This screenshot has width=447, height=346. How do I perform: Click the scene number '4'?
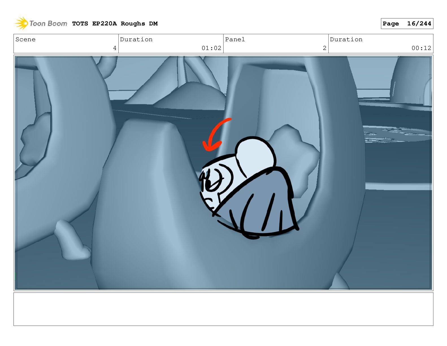pos(115,48)
